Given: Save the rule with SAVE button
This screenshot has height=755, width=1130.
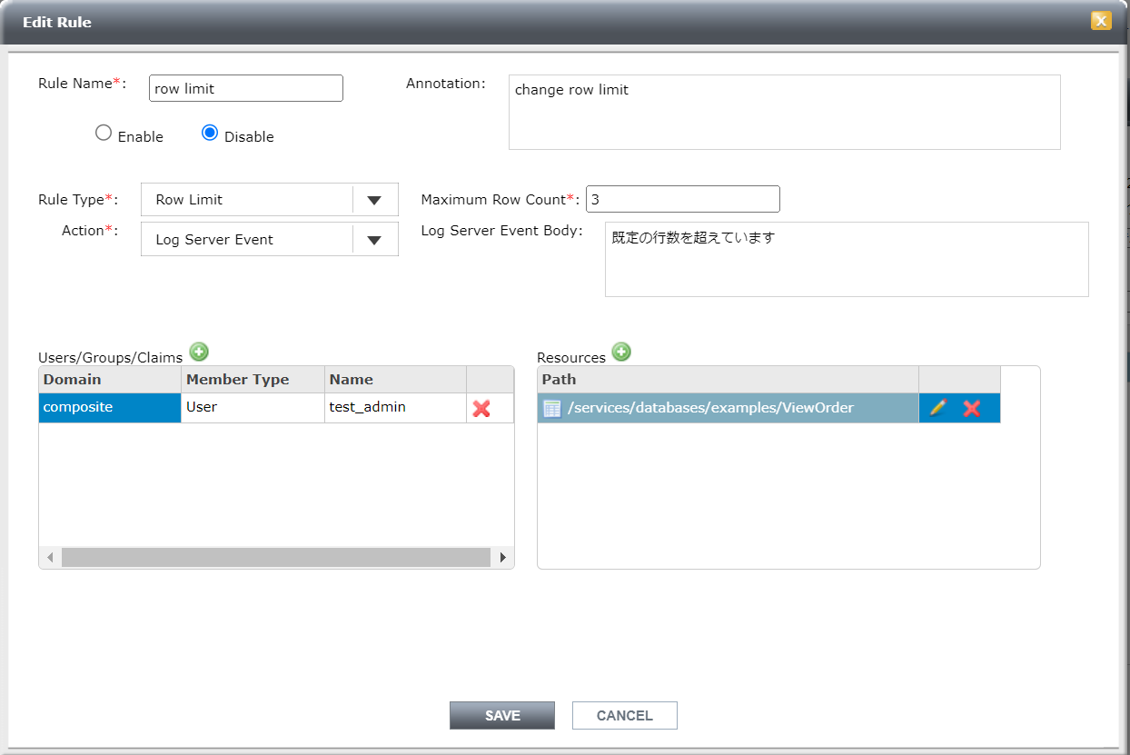Looking at the screenshot, I should (502, 715).
